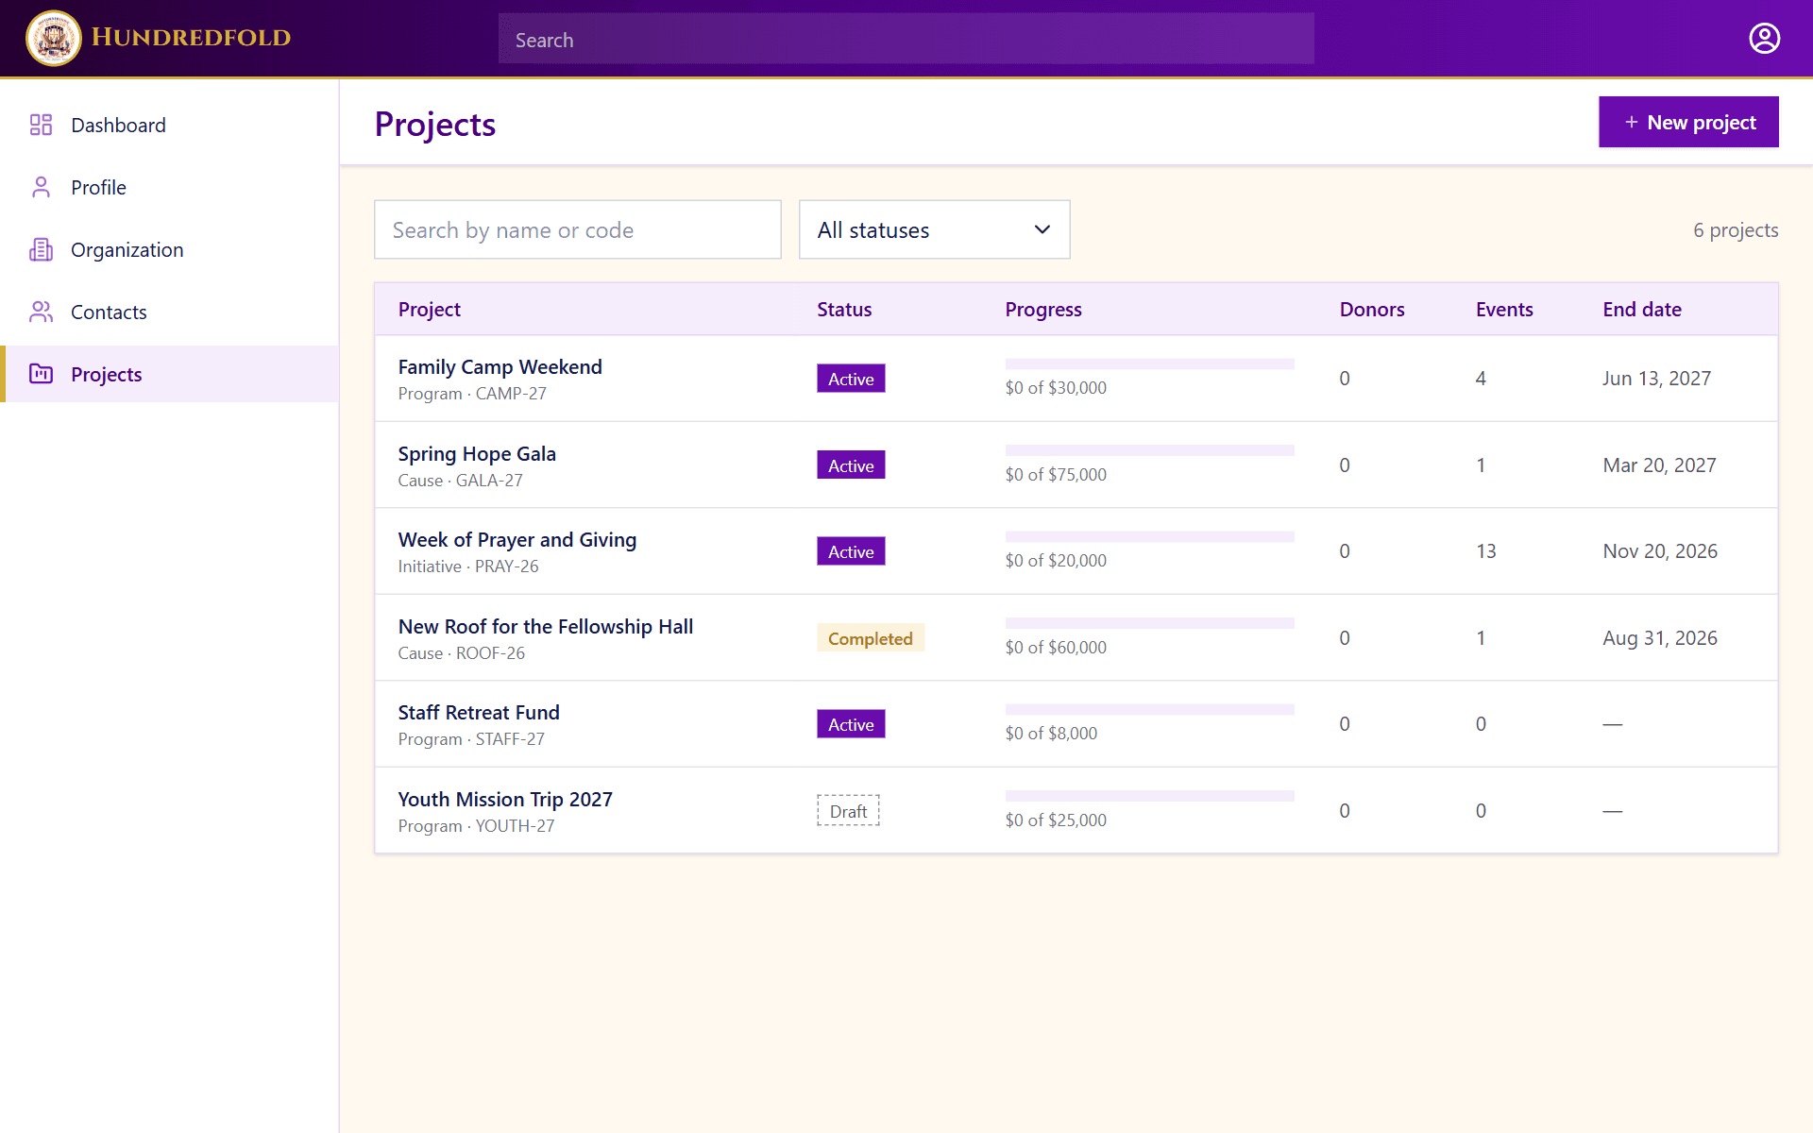Screen dimensions: 1813x1133
Task: Click the 'Nov 20, 2026' end date
Action: pos(1660,551)
